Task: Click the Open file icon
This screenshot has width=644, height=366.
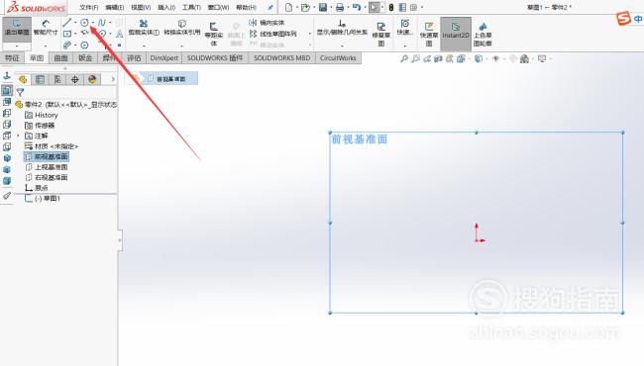Action: (x=305, y=7)
